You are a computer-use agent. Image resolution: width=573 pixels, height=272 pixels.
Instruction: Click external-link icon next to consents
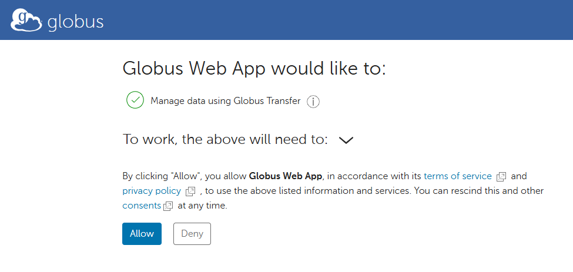coord(169,206)
